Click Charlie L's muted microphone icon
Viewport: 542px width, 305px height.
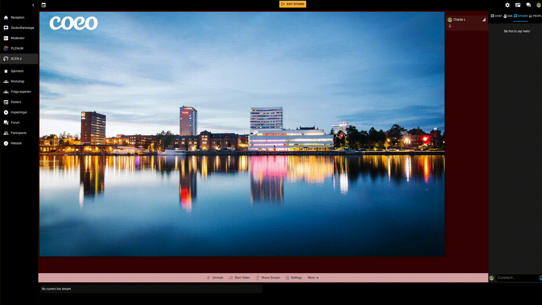point(450,26)
